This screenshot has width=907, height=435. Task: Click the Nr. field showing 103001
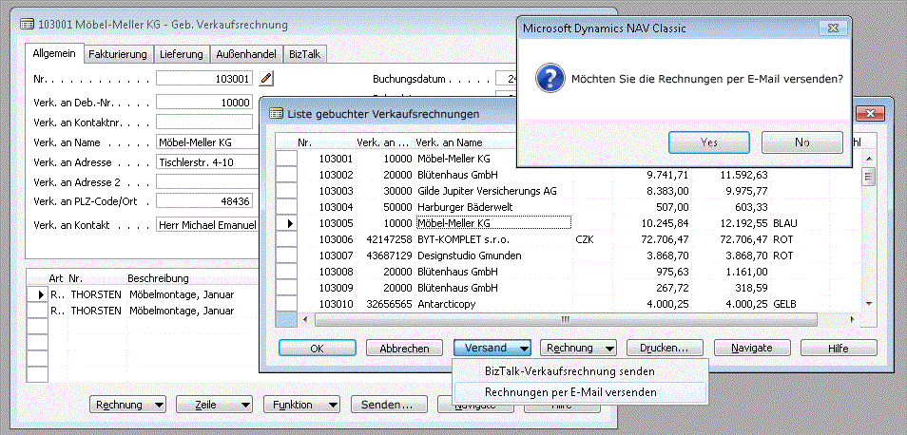pyautogui.click(x=204, y=79)
